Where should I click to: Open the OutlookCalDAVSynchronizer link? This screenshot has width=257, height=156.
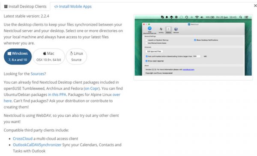(37, 145)
